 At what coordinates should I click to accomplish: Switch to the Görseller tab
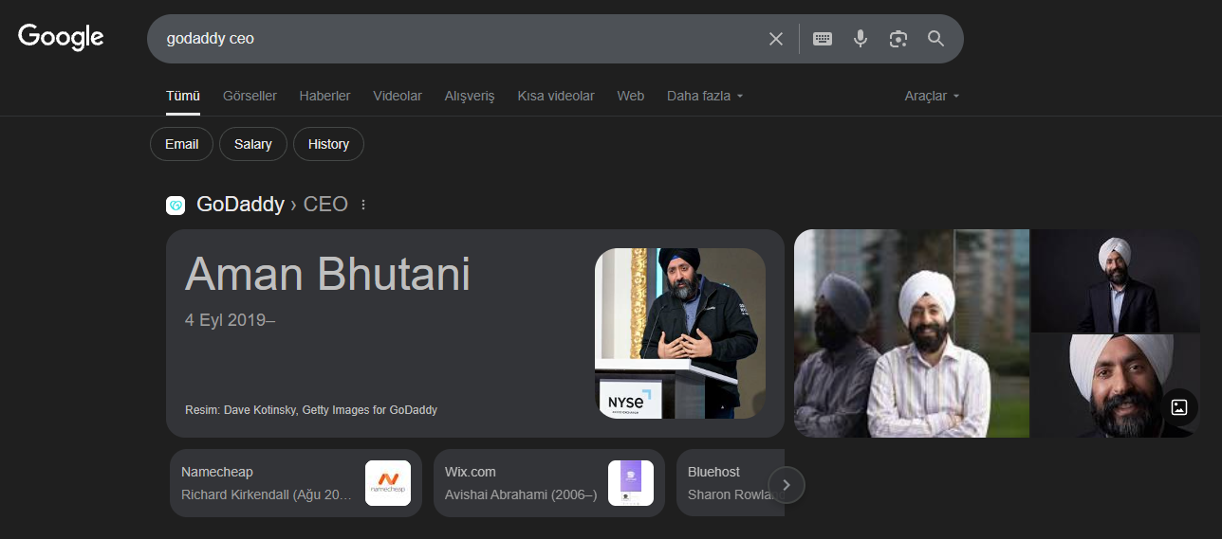pos(250,96)
